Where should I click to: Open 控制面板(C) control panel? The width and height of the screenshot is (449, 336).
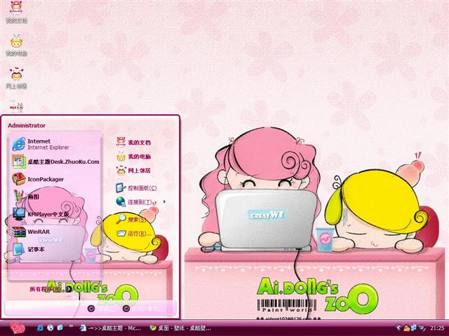(x=137, y=188)
